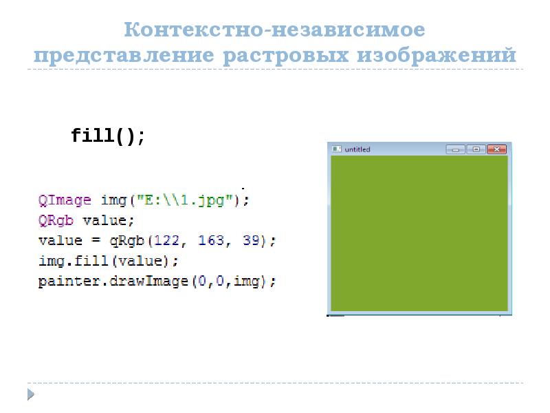Screen dimensions: 550x413
Task: Click the "E:\\1.jpg" string literal
Action: point(184,200)
